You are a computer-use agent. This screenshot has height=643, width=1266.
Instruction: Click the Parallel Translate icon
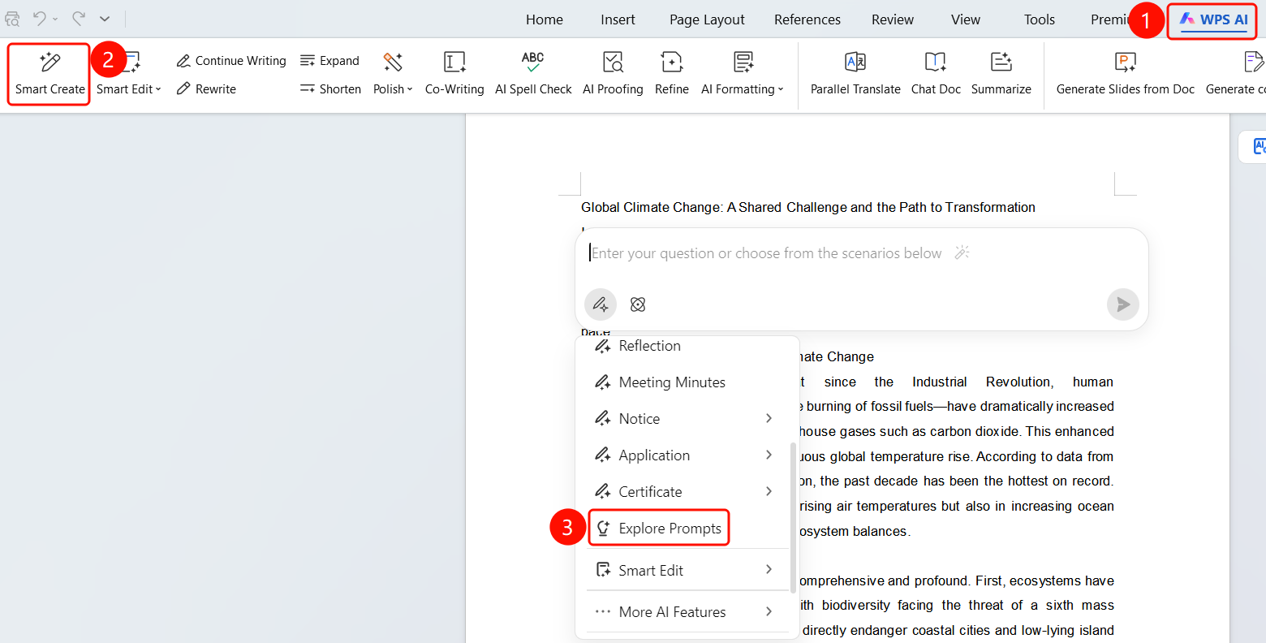[855, 62]
